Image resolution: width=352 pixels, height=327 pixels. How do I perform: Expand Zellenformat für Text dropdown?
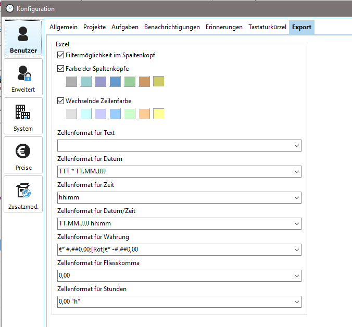point(297,146)
